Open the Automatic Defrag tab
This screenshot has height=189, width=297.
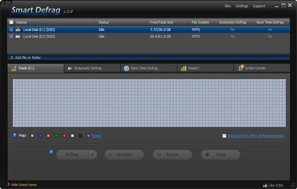[x=92, y=68]
